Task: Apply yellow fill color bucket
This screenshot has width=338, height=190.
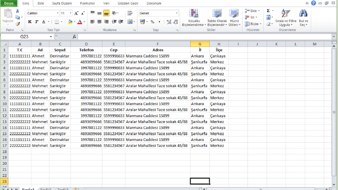Action: (x=70, y=22)
